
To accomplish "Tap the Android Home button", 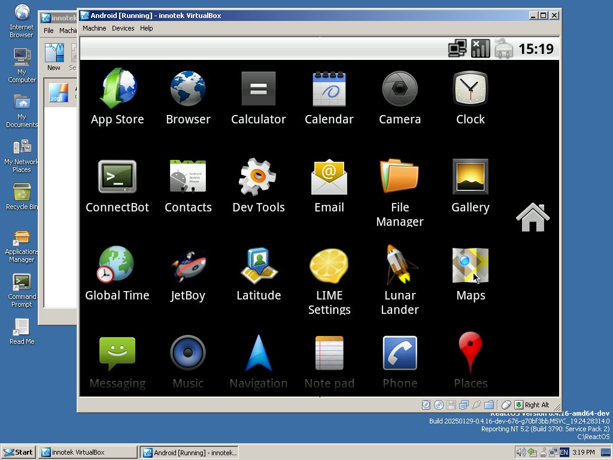I will click(532, 217).
